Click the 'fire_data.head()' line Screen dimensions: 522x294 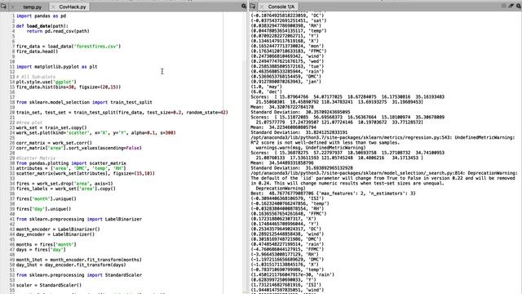click(37, 51)
